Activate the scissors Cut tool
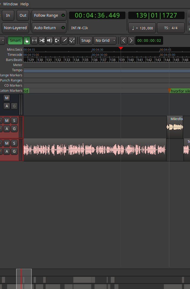This screenshot has height=289, width=190. tap(42, 40)
